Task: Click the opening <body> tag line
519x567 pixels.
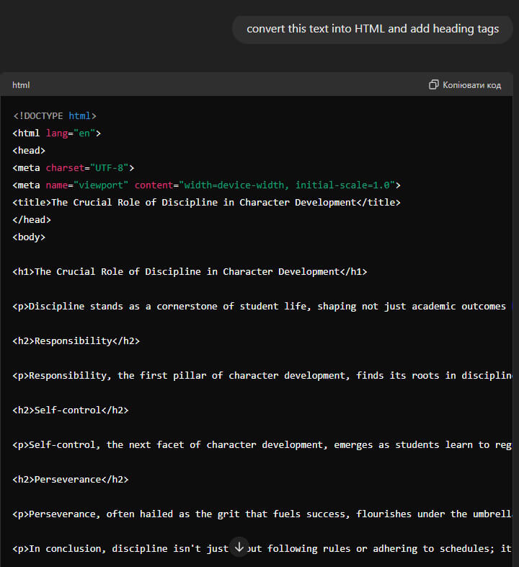Action: pos(29,237)
